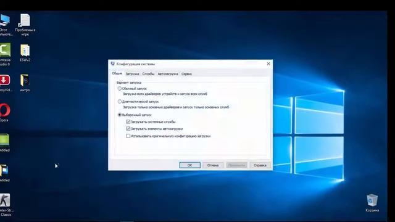Viewport: 395px width, 222px height.
Task: Select the green untitled desktop icon
Action: pos(4,140)
